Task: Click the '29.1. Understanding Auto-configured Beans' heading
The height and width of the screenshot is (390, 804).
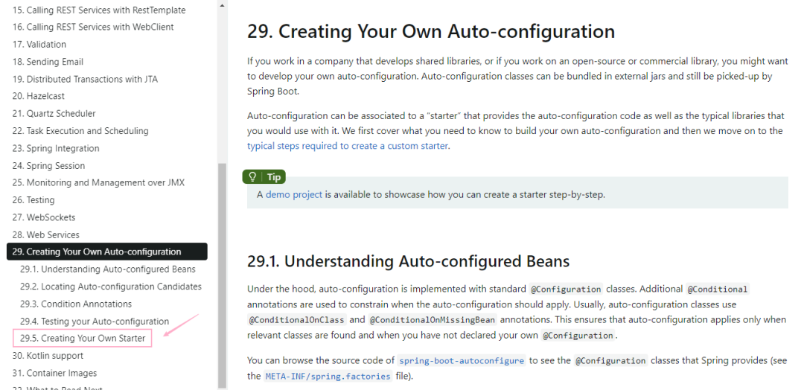Action: [408, 260]
